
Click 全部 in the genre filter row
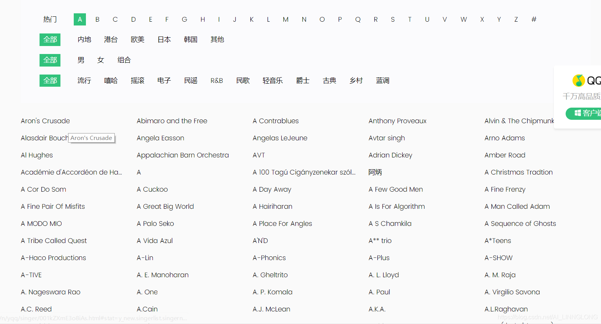[50, 81]
